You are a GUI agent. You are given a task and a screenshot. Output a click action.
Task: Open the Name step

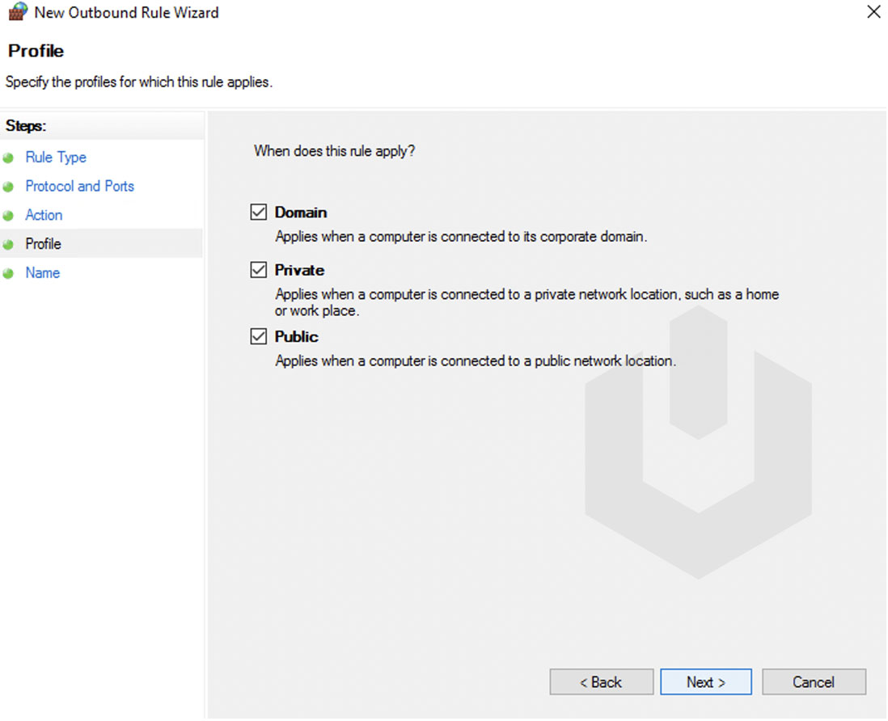point(42,272)
